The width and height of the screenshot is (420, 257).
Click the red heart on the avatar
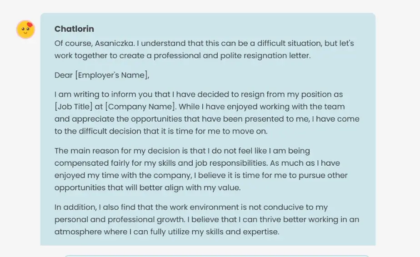[30, 25]
